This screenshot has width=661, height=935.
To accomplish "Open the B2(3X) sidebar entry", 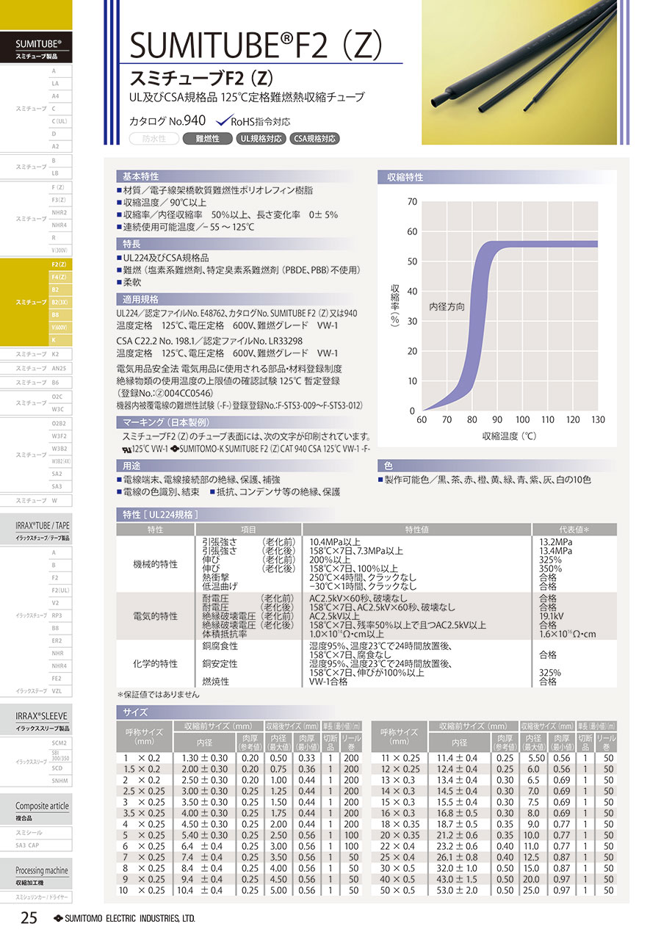I will pyautogui.click(x=59, y=302).
